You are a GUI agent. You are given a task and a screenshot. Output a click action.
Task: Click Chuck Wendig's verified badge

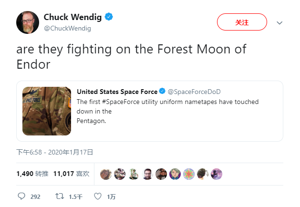(x=109, y=17)
